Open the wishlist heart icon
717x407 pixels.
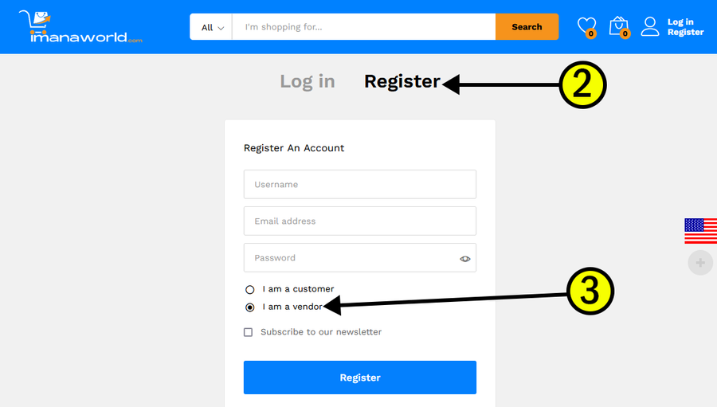[586, 26]
